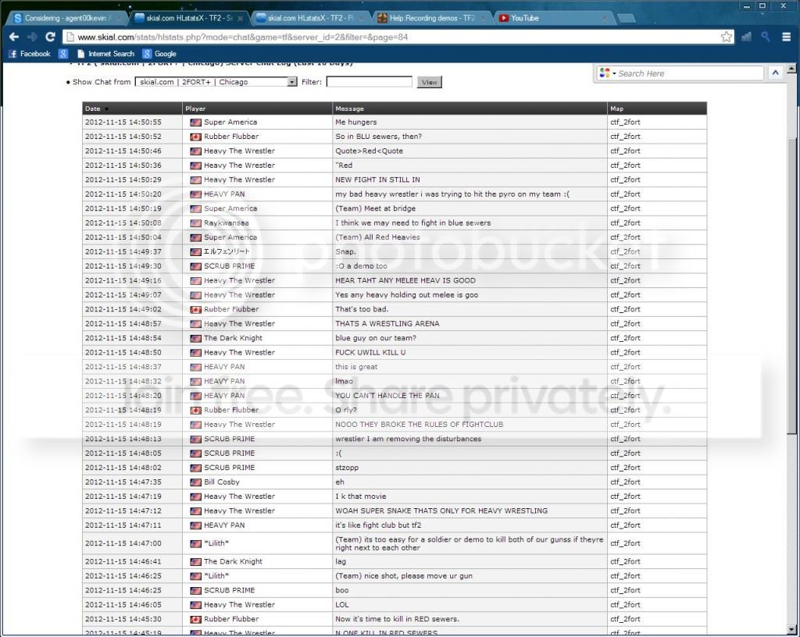Click the vertical scrollbar down arrow
This screenshot has width=800, height=637.
[791, 630]
